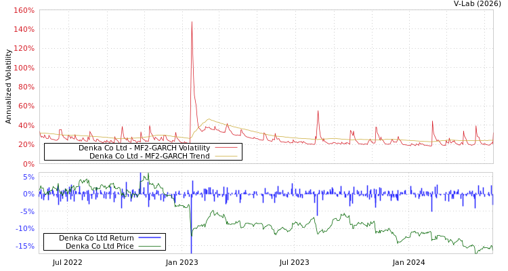Click the red volatility spike reaching about 55%
This screenshot has height=271, width=508.
318,111
